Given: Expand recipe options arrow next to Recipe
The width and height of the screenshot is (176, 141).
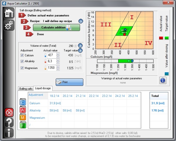Looking at the screenshot, I should click(81, 21).
